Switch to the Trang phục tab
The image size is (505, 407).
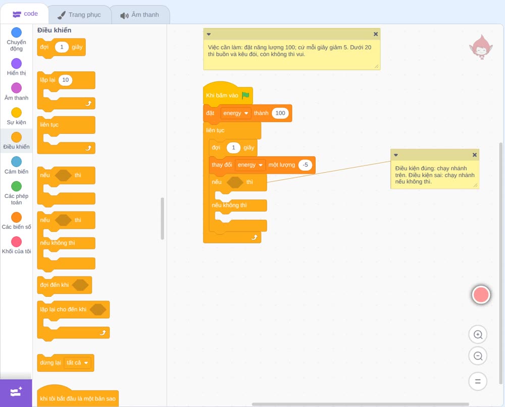click(x=79, y=15)
